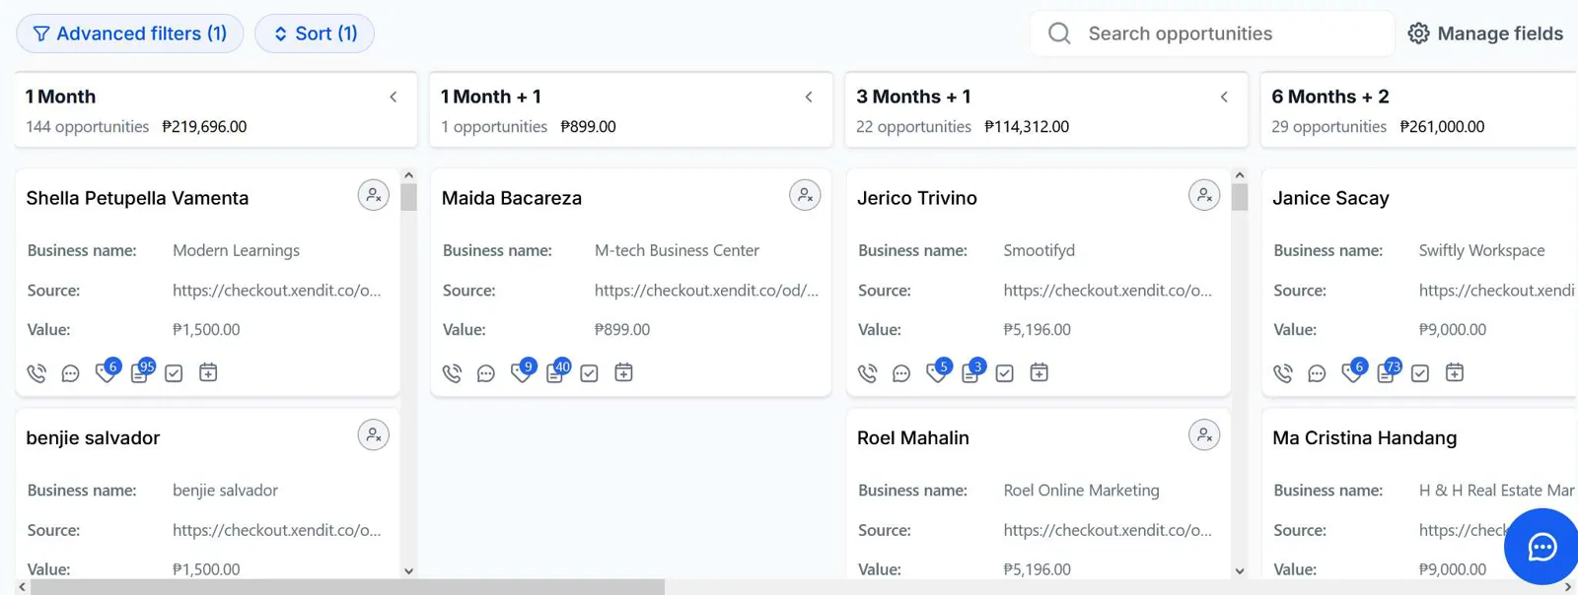
Task: Open Jerico Trivino opportunity
Action: pyautogui.click(x=916, y=198)
